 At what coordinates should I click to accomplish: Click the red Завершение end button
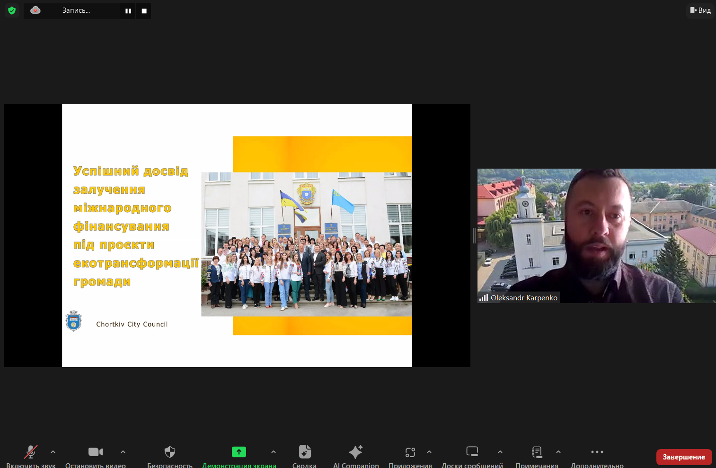[x=684, y=457]
